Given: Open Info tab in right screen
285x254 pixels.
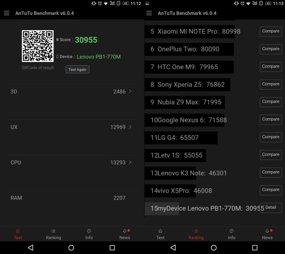Looking at the screenshot, I should click(x=231, y=235).
